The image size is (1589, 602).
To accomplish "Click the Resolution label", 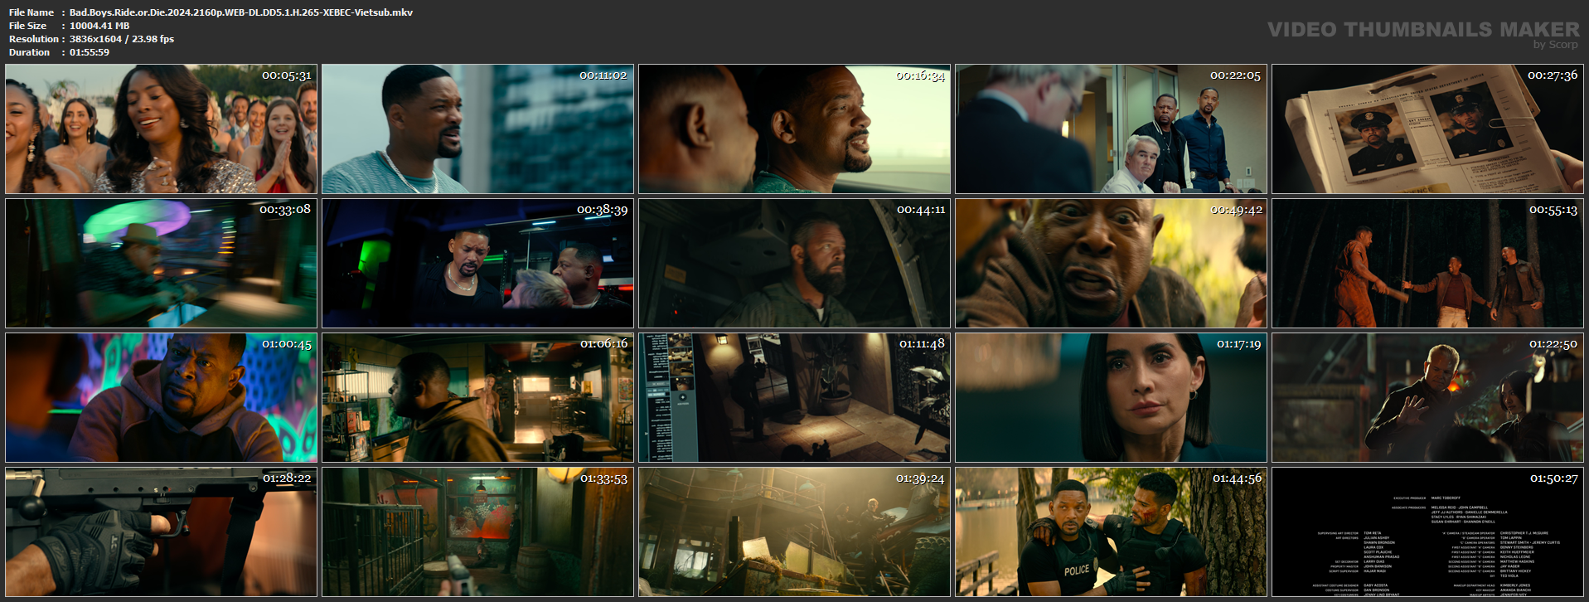I will [34, 39].
